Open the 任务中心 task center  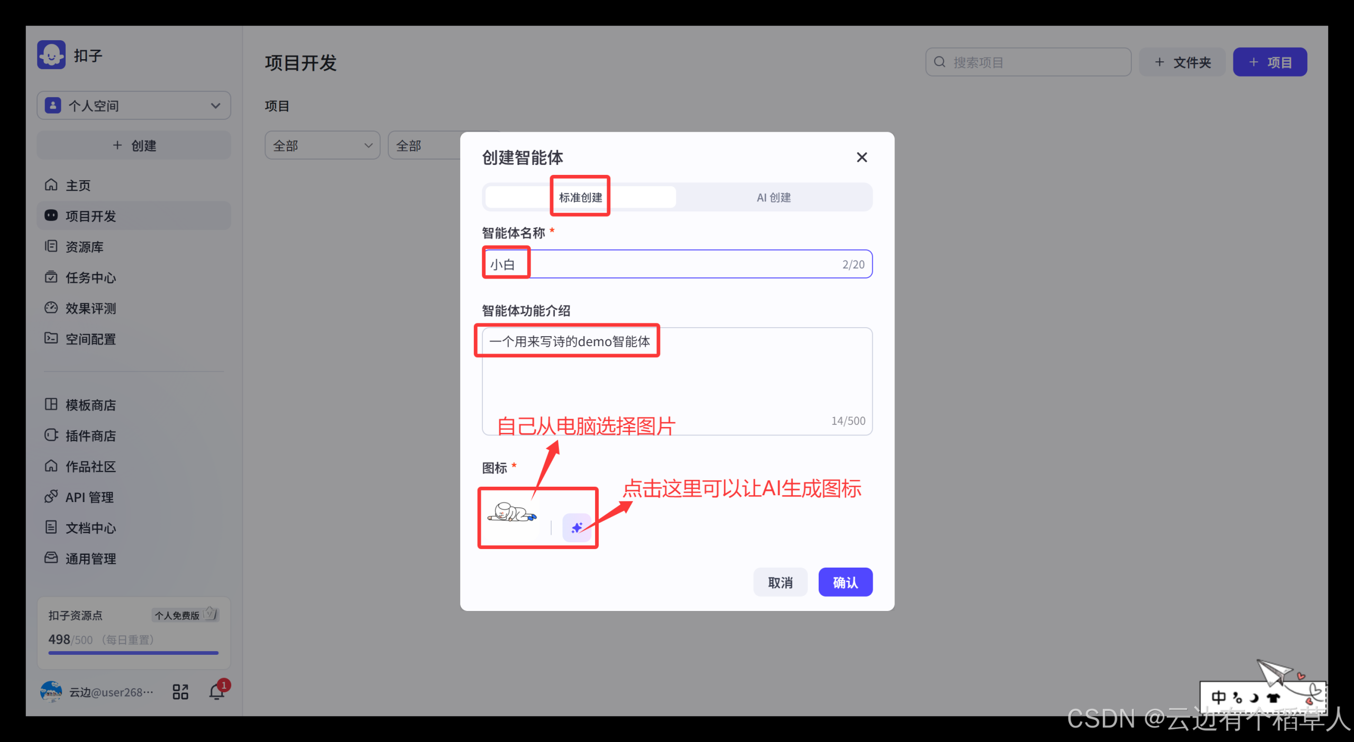coord(90,277)
